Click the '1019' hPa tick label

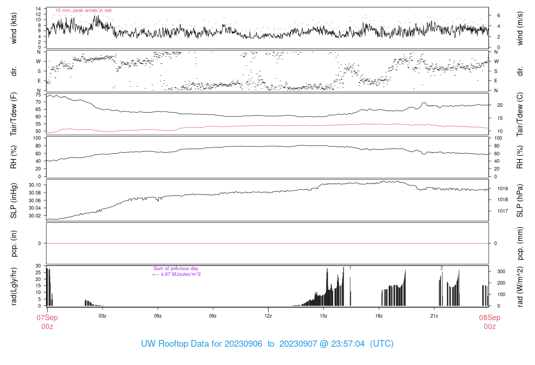(503, 189)
